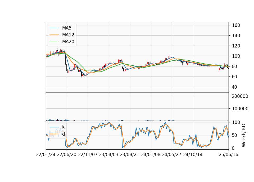Click the 22/11/07 date tick label

(88, 155)
